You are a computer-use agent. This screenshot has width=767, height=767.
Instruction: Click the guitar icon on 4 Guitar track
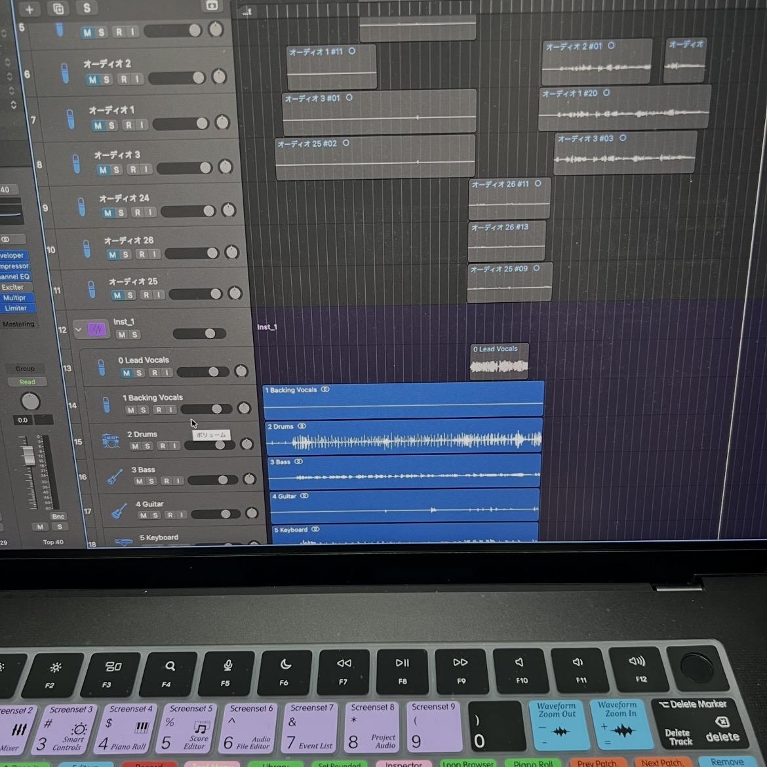[x=119, y=510]
